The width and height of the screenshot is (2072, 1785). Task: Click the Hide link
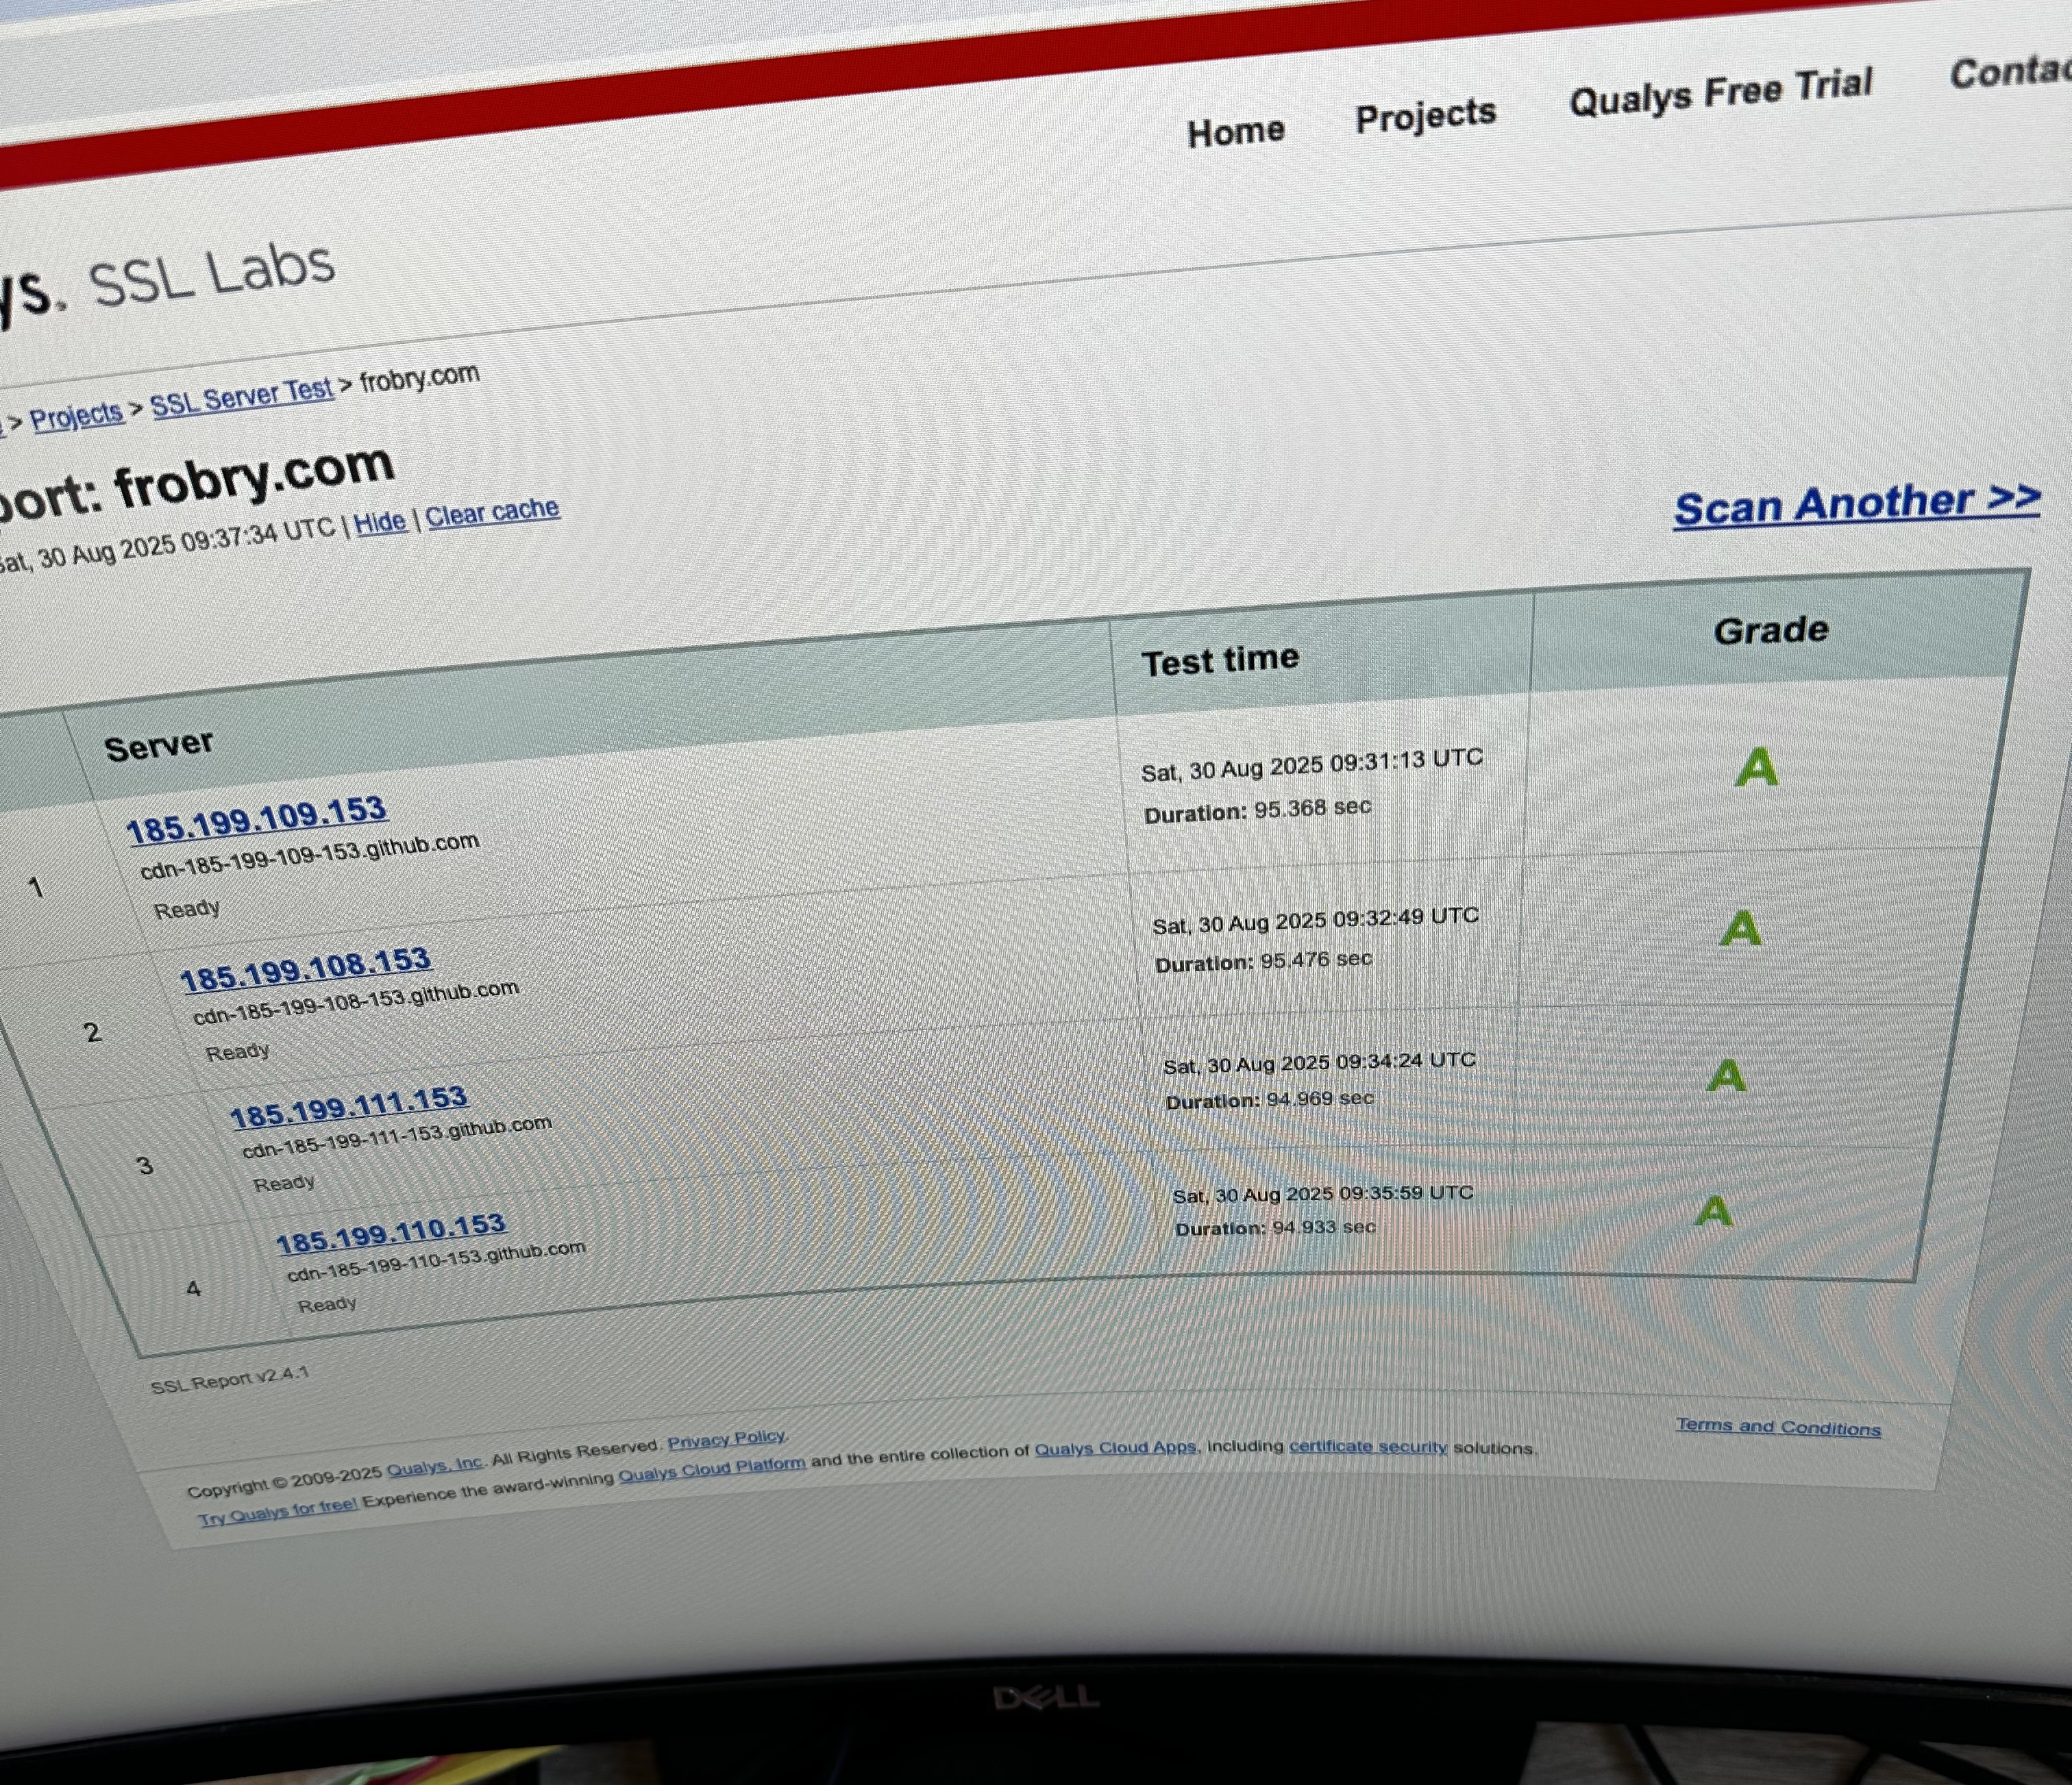point(380,522)
